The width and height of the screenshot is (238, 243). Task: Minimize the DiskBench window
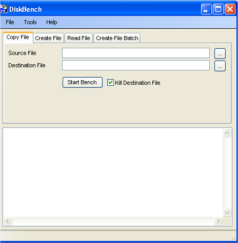point(206,9)
